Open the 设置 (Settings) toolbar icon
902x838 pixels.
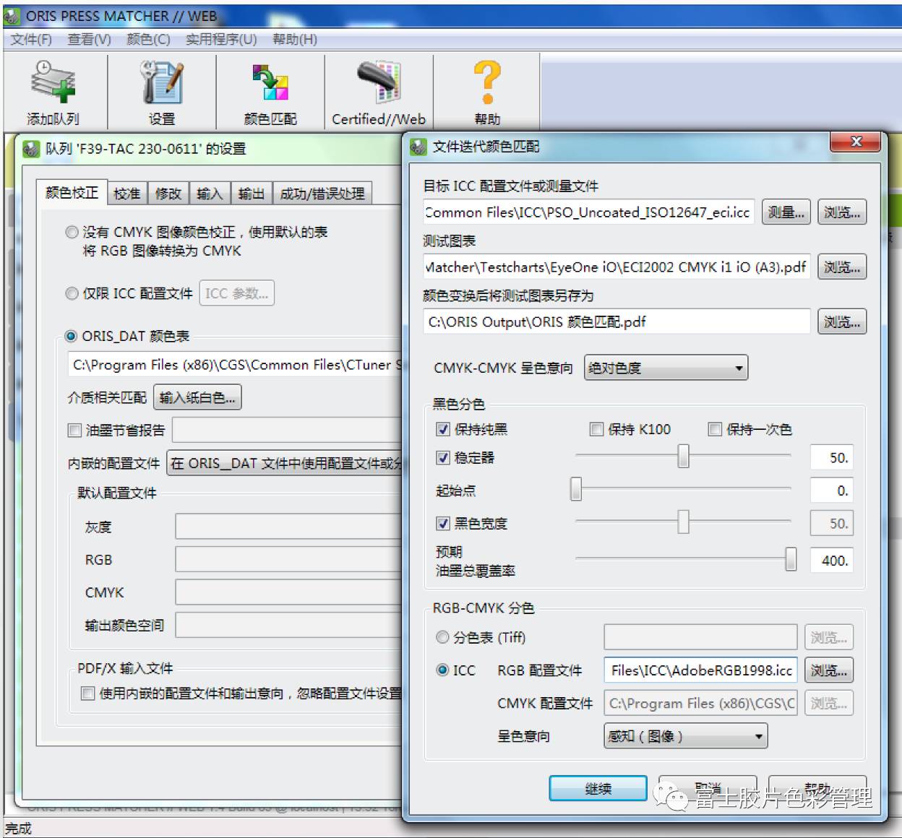162,92
